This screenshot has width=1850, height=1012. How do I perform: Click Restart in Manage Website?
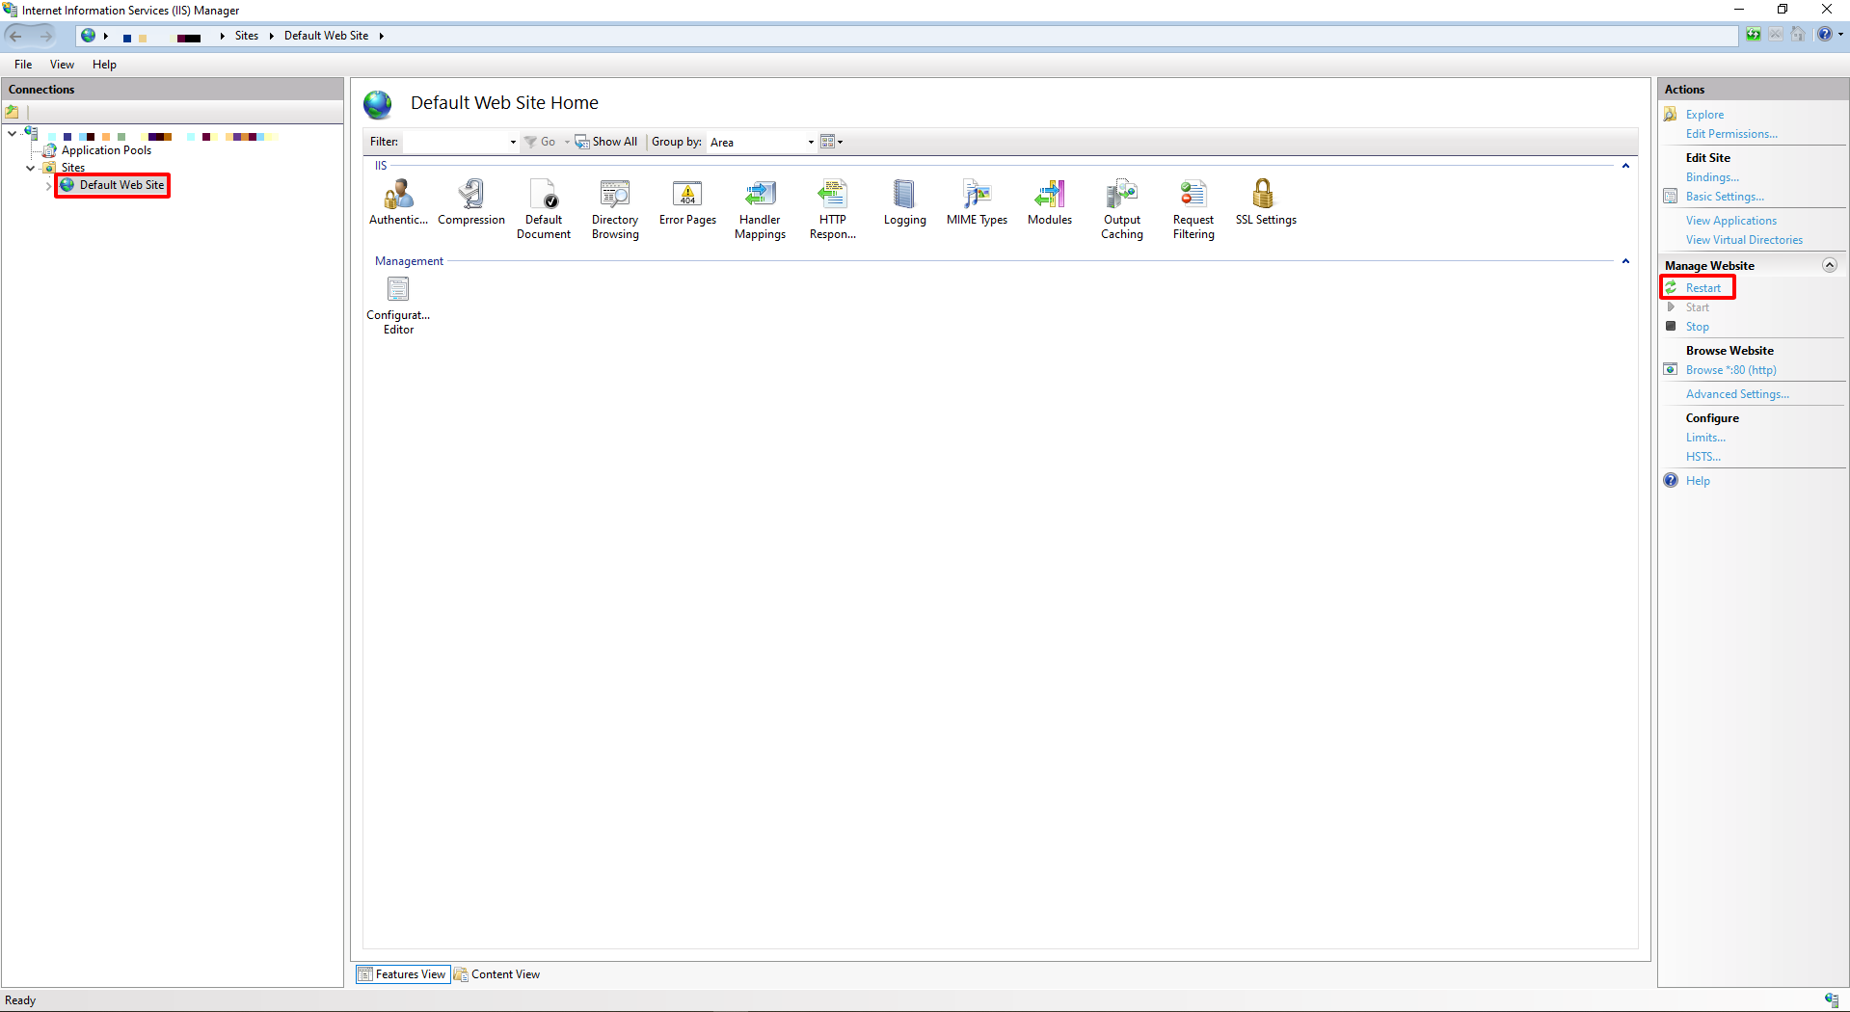click(1703, 288)
